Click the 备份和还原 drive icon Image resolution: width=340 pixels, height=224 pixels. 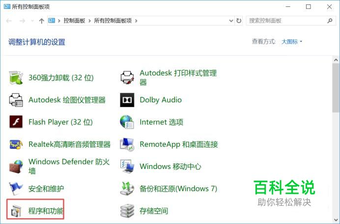pyautogui.click(x=127, y=189)
